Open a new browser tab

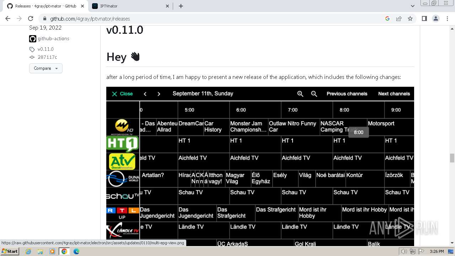point(181,6)
